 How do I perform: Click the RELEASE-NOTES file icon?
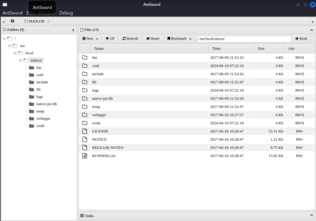coord(85,147)
